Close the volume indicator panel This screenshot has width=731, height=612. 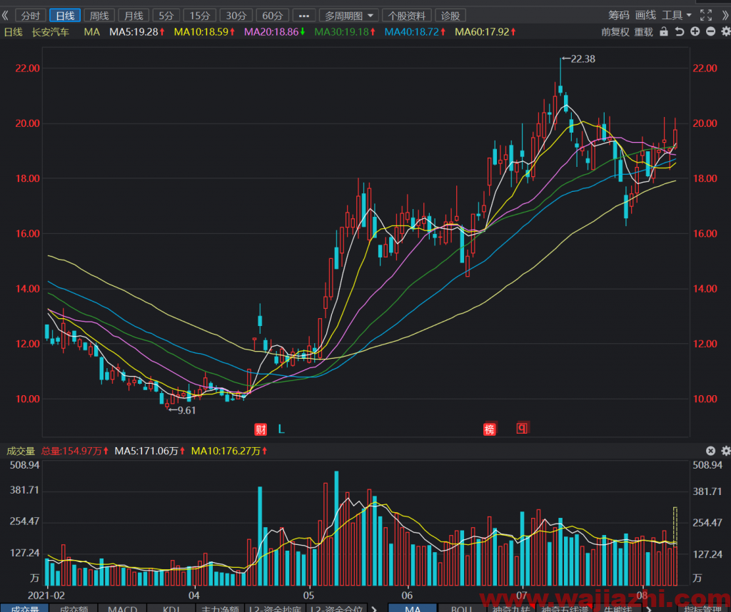(x=710, y=451)
